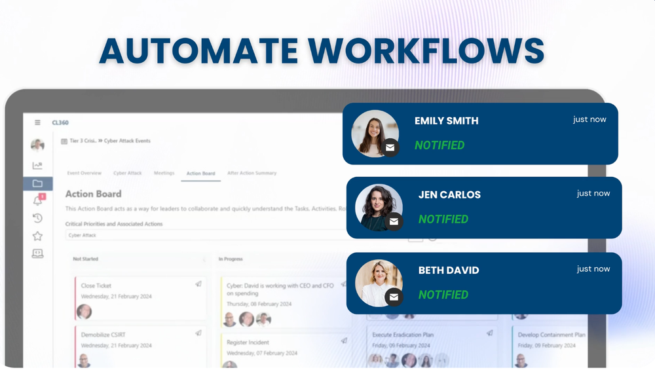Open the Cyber Attack priorities dropdown
The width and height of the screenshot is (655, 370).
point(204,235)
